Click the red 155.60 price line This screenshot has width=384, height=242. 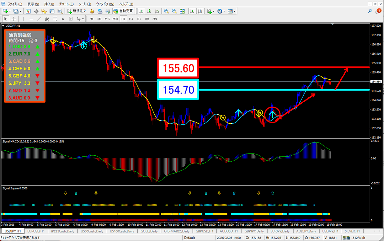[284, 67]
